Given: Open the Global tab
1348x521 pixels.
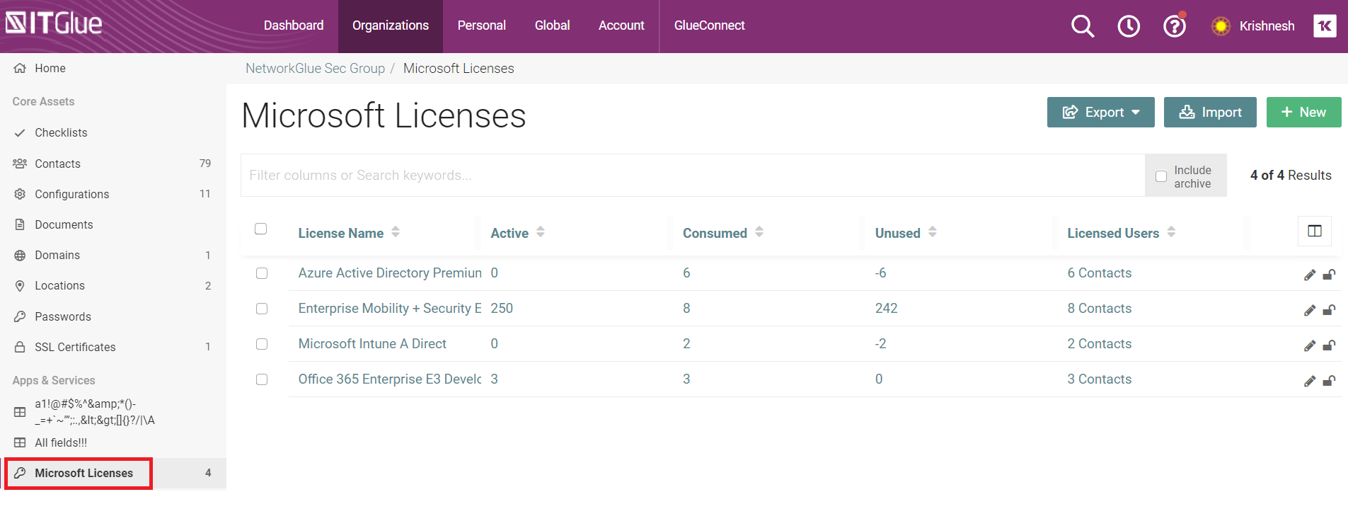Looking at the screenshot, I should coord(553,25).
